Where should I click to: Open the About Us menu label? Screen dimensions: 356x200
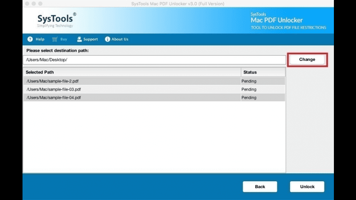[x=119, y=39]
